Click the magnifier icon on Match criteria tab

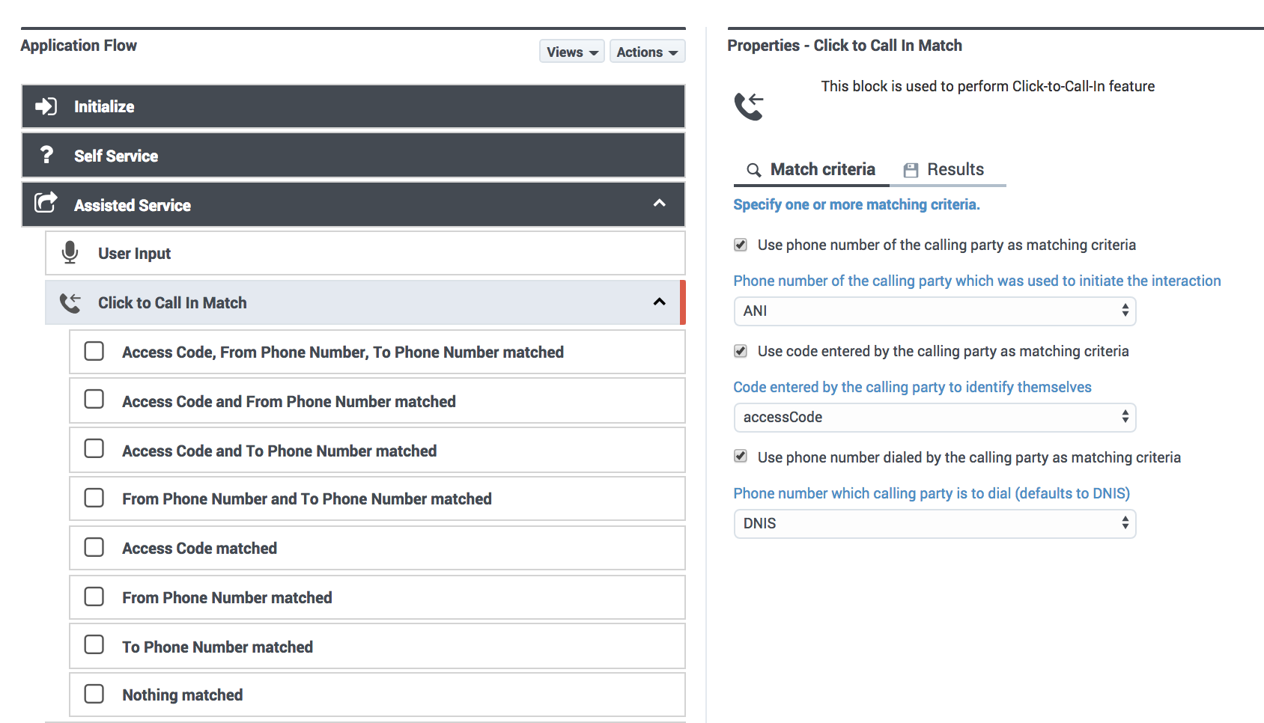(x=754, y=170)
